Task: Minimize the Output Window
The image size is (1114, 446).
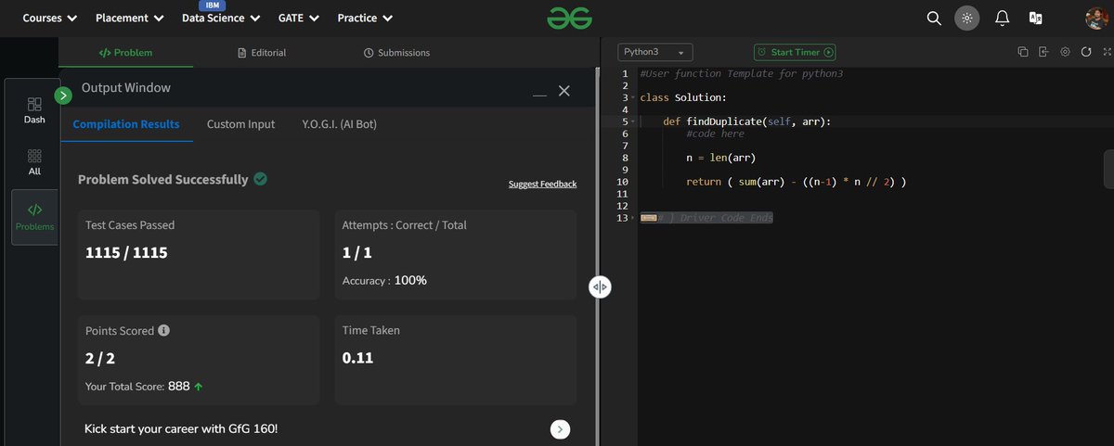Action: pos(539,95)
